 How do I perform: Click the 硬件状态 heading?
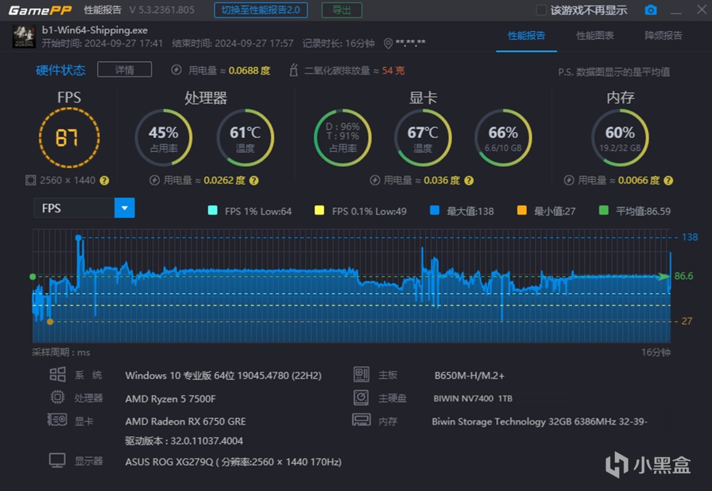(x=61, y=70)
